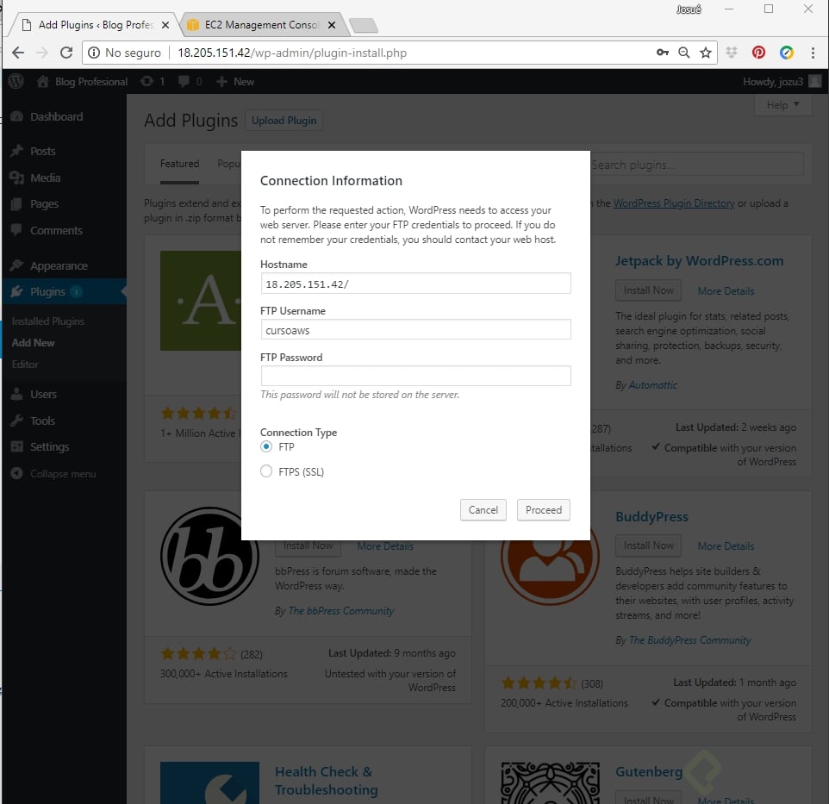This screenshot has height=804, width=829.
Task: Click the saved password key icon
Action: click(x=663, y=53)
